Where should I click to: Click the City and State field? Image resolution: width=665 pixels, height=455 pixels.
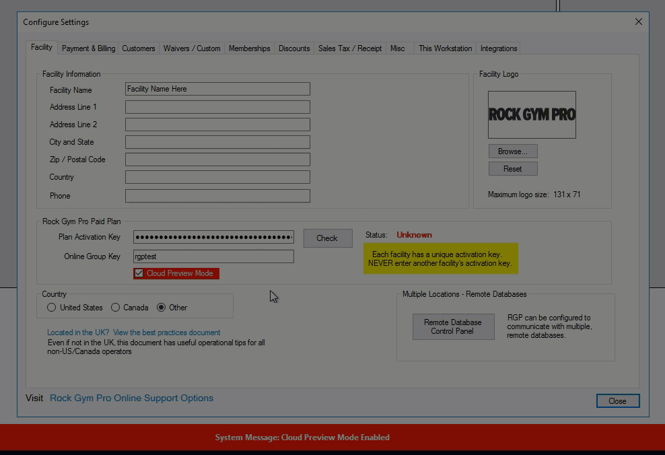217,142
